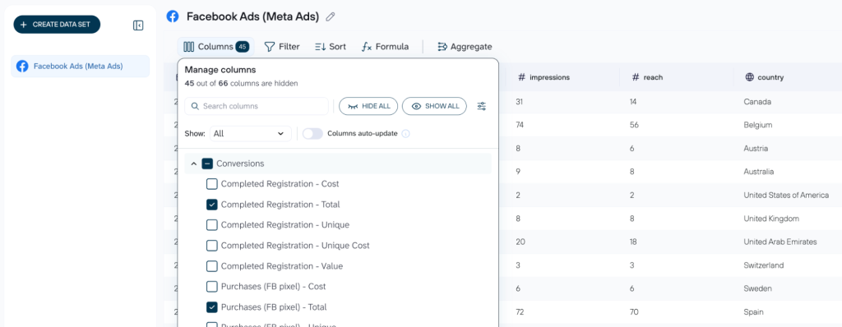Viewport: 842px width, 327px height.
Task: Check Purchases (FB pixel) - Cost
Action: click(212, 287)
